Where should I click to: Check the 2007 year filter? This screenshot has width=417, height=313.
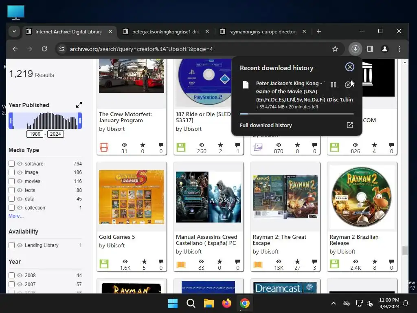tap(11, 284)
